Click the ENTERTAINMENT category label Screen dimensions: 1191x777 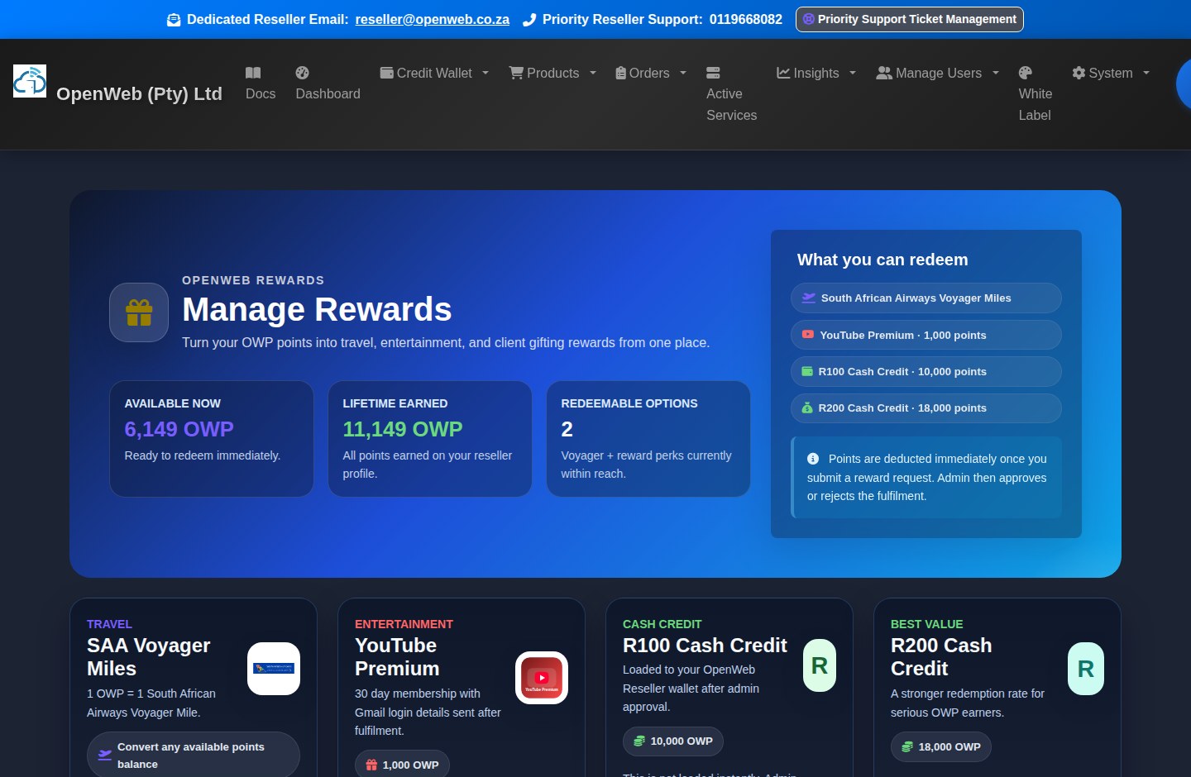click(404, 624)
